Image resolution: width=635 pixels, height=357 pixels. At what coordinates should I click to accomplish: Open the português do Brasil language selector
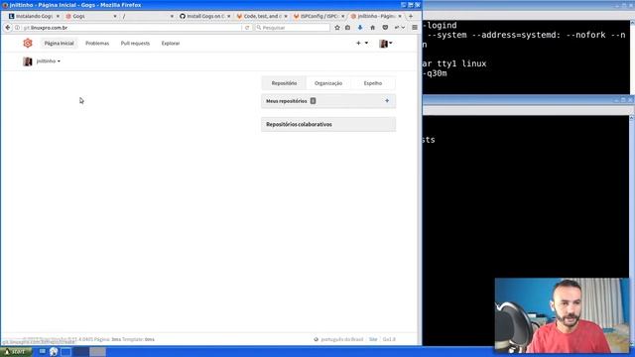click(338, 339)
